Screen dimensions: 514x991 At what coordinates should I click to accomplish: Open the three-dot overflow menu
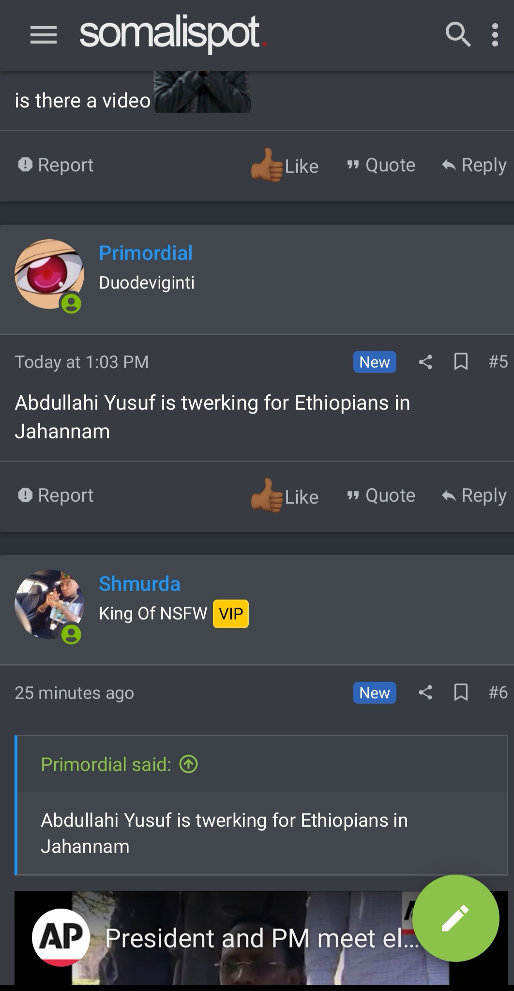click(495, 35)
